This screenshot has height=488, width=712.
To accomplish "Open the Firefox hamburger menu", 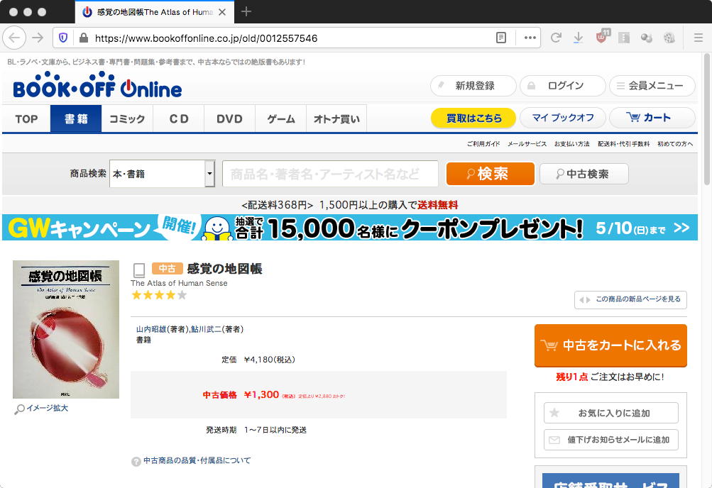I will tap(699, 38).
